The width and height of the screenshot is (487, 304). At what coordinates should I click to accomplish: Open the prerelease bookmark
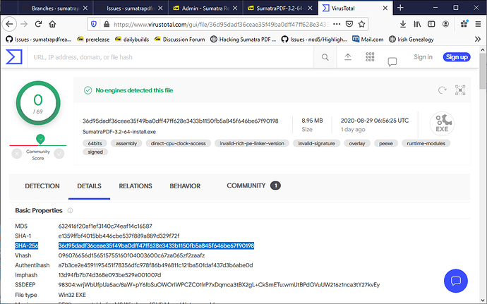93,39
